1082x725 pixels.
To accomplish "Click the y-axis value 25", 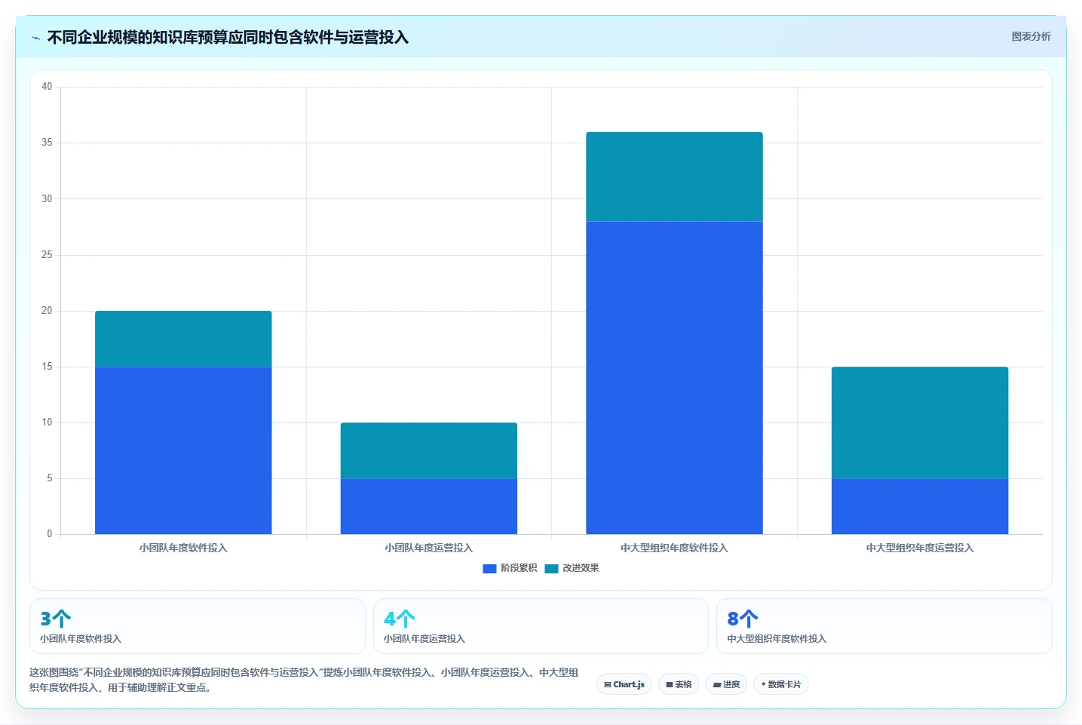I will tap(47, 255).
